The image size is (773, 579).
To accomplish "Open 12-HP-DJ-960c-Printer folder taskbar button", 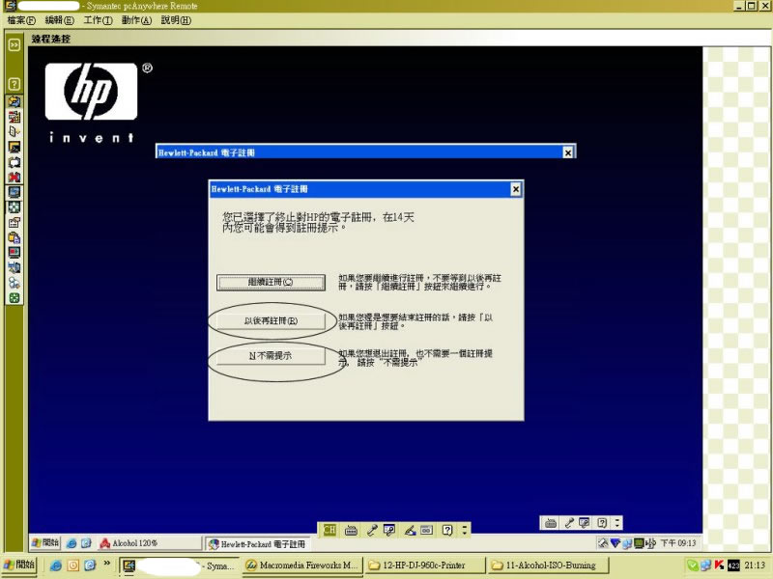I will (424, 565).
